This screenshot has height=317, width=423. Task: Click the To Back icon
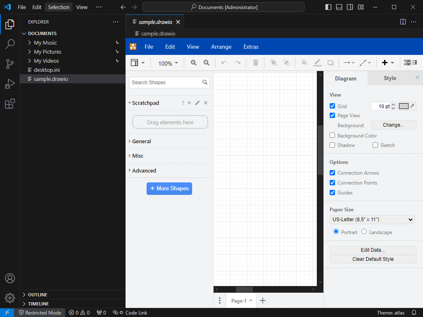pyautogui.click(x=287, y=63)
